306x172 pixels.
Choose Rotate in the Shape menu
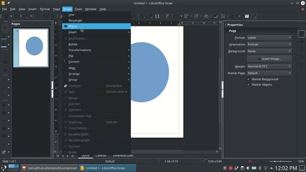[97, 44]
